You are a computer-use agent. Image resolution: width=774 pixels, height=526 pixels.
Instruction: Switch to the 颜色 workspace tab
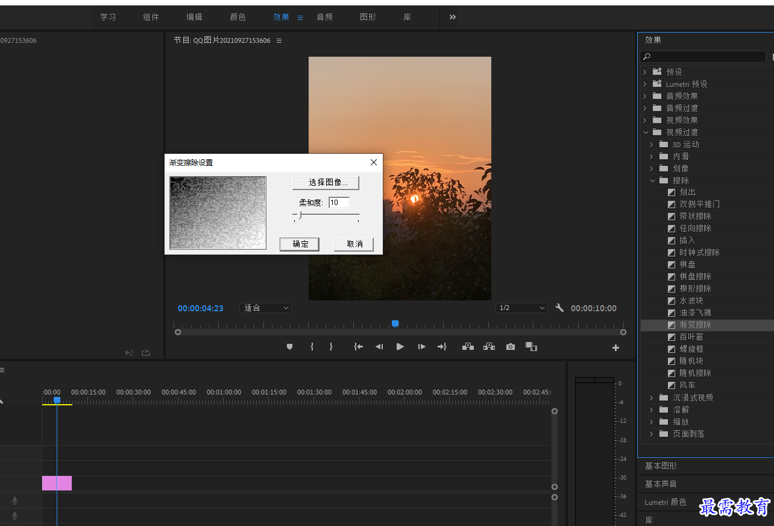point(238,17)
